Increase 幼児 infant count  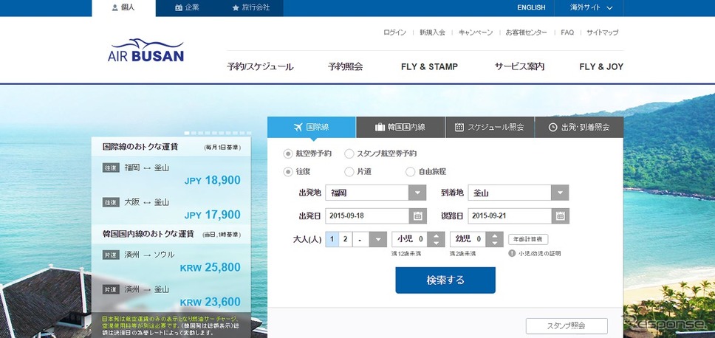494,235
